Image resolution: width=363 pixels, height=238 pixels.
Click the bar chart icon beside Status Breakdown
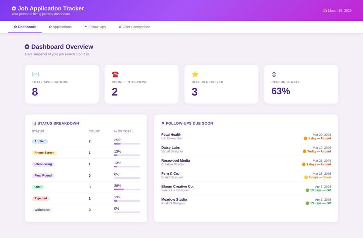pos(34,124)
